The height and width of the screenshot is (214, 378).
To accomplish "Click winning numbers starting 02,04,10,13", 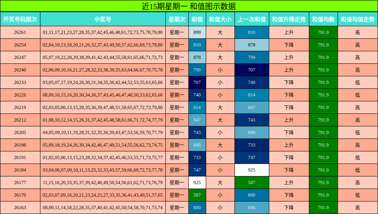I will click(103, 45).
